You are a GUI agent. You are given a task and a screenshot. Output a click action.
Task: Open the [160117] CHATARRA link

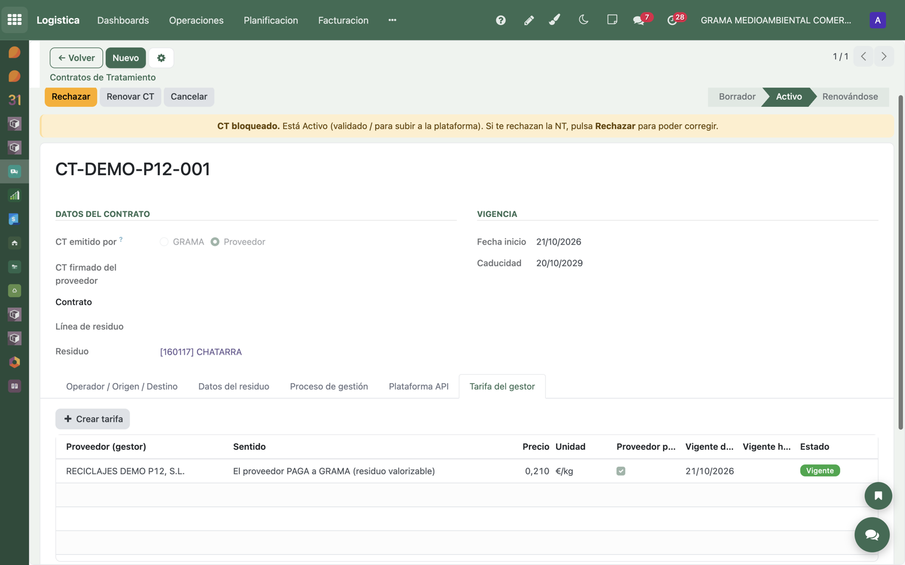201,352
